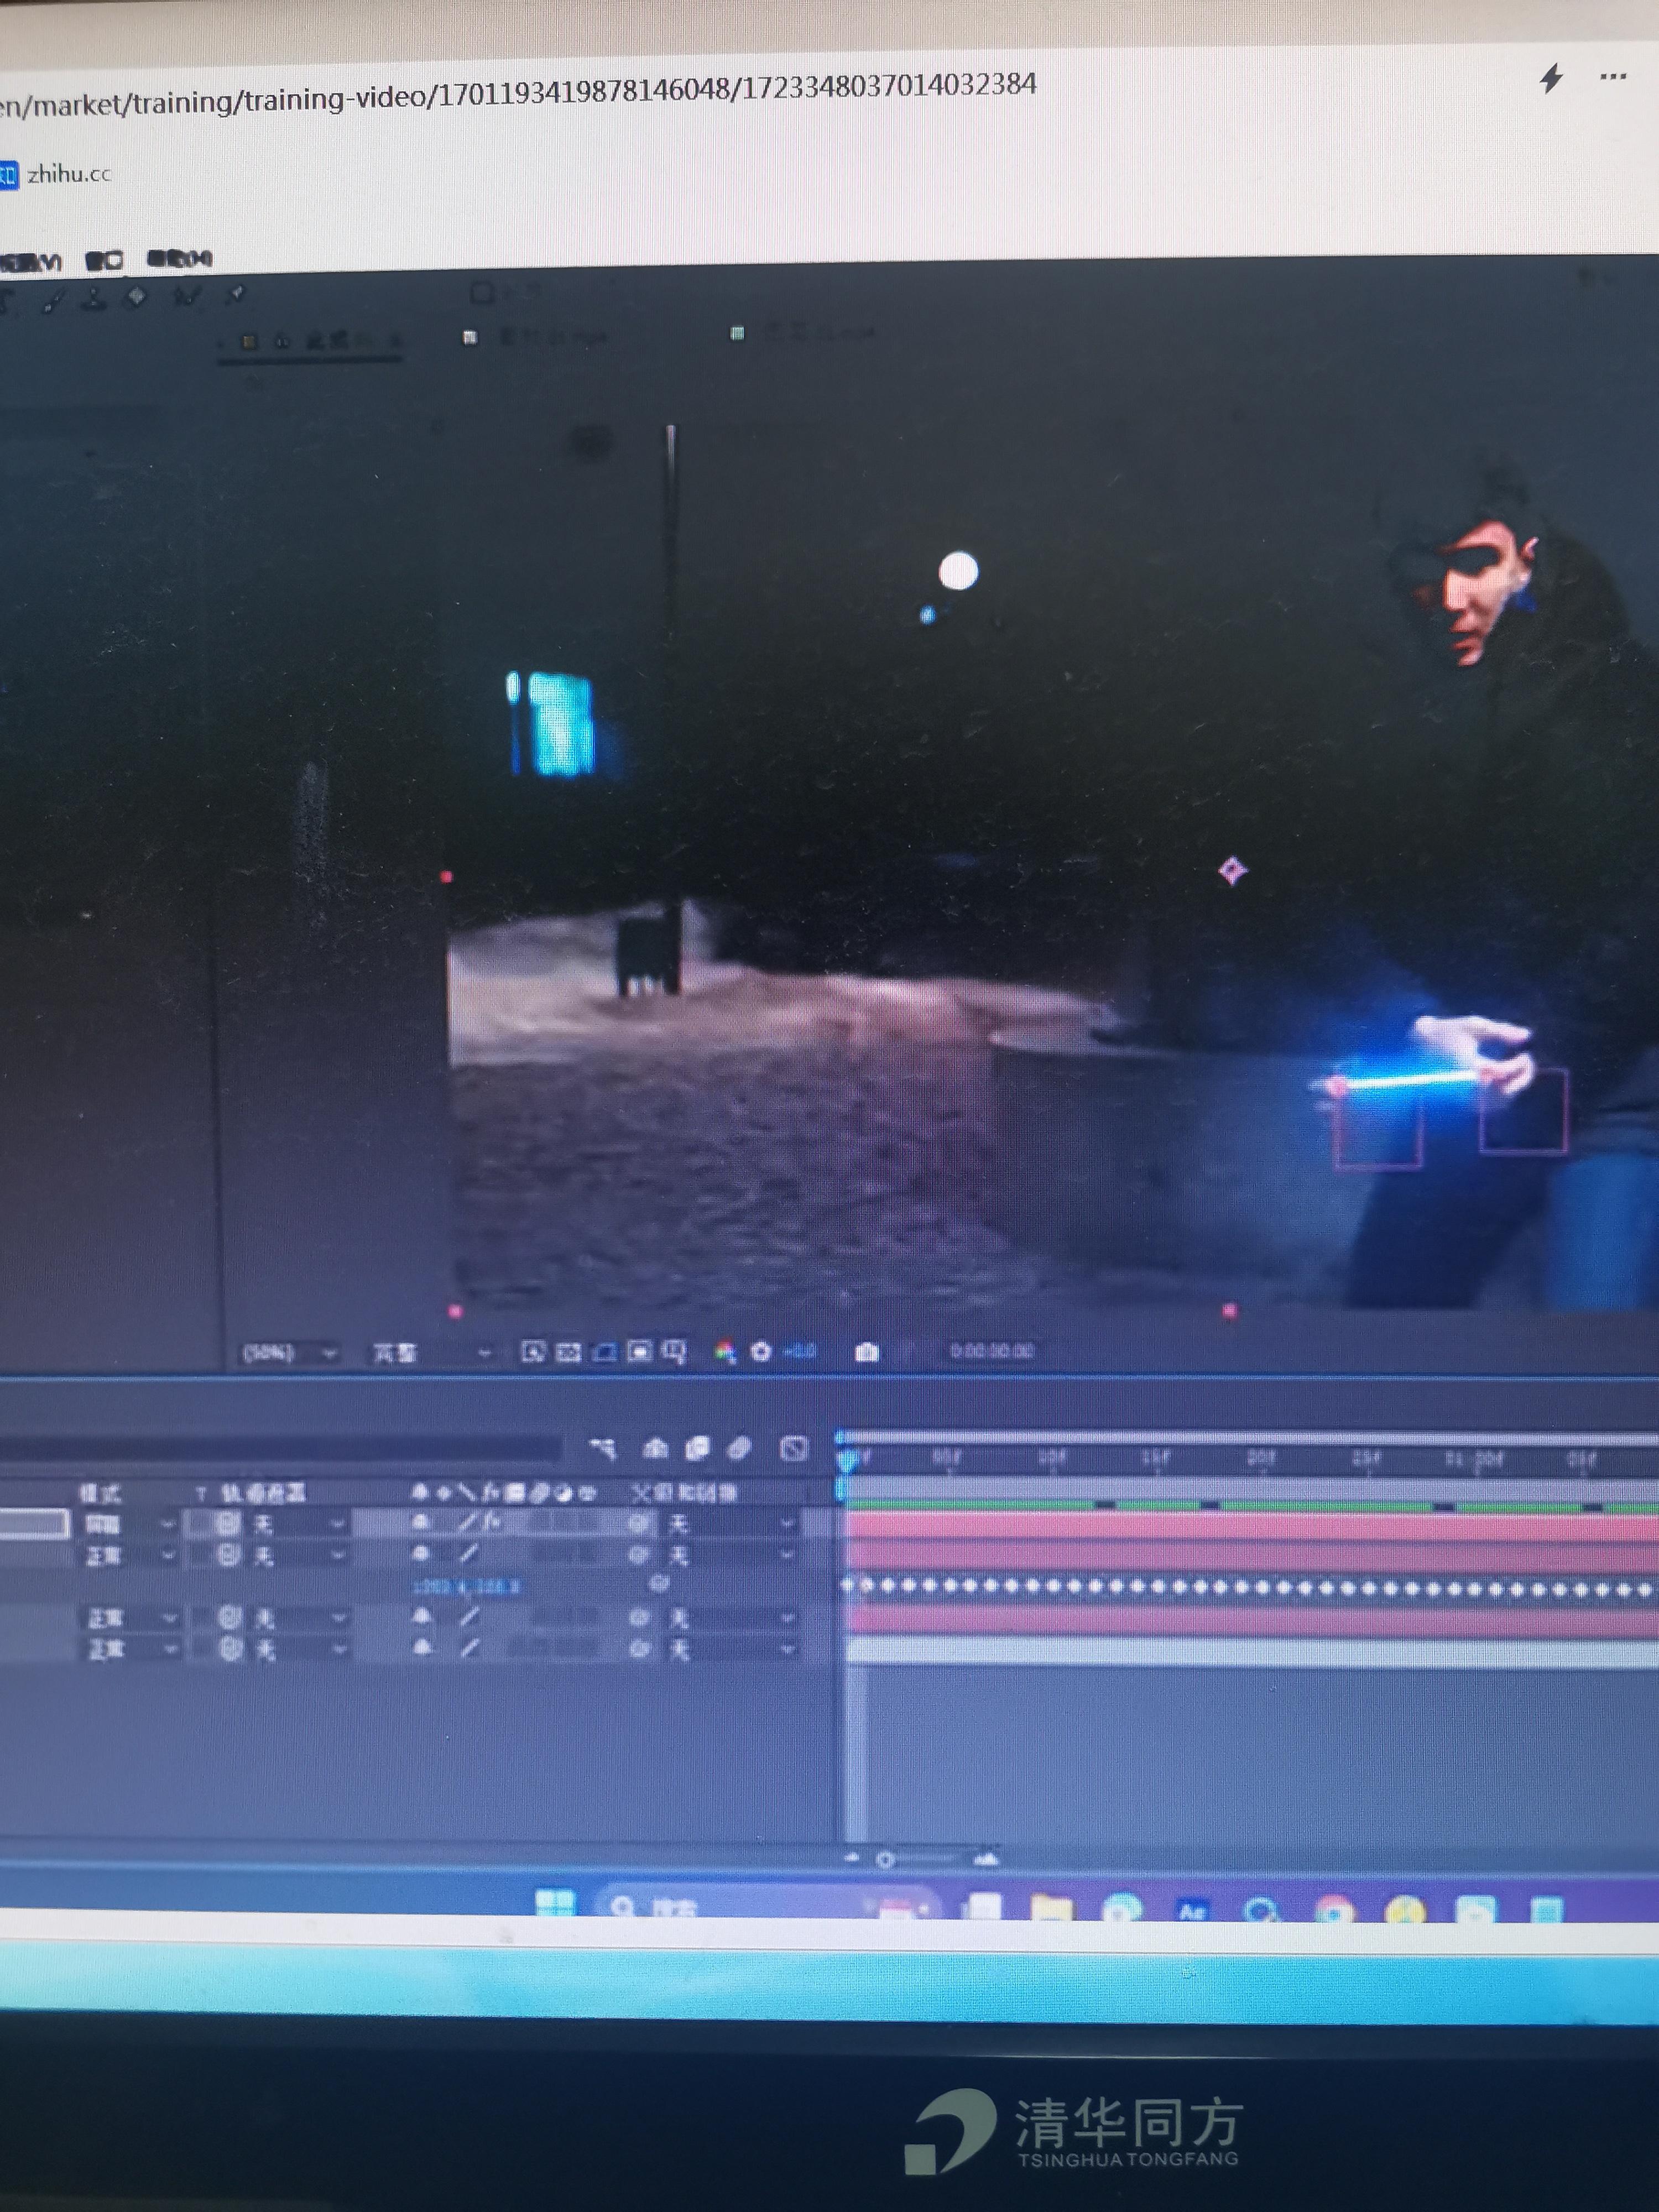
Task: Toggle the fx effects switch on first layer
Action: pos(491,1522)
